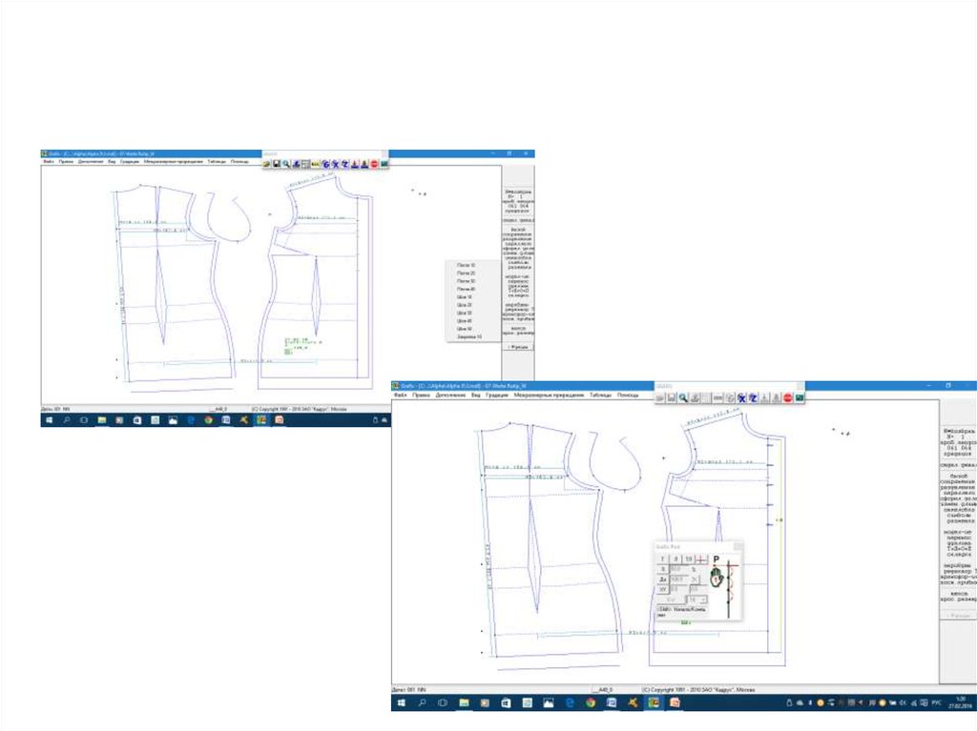This screenshot has height=731, width=977.
Task: Open the Start menu on the lower taskbar
Action: [x=402, y=703]
